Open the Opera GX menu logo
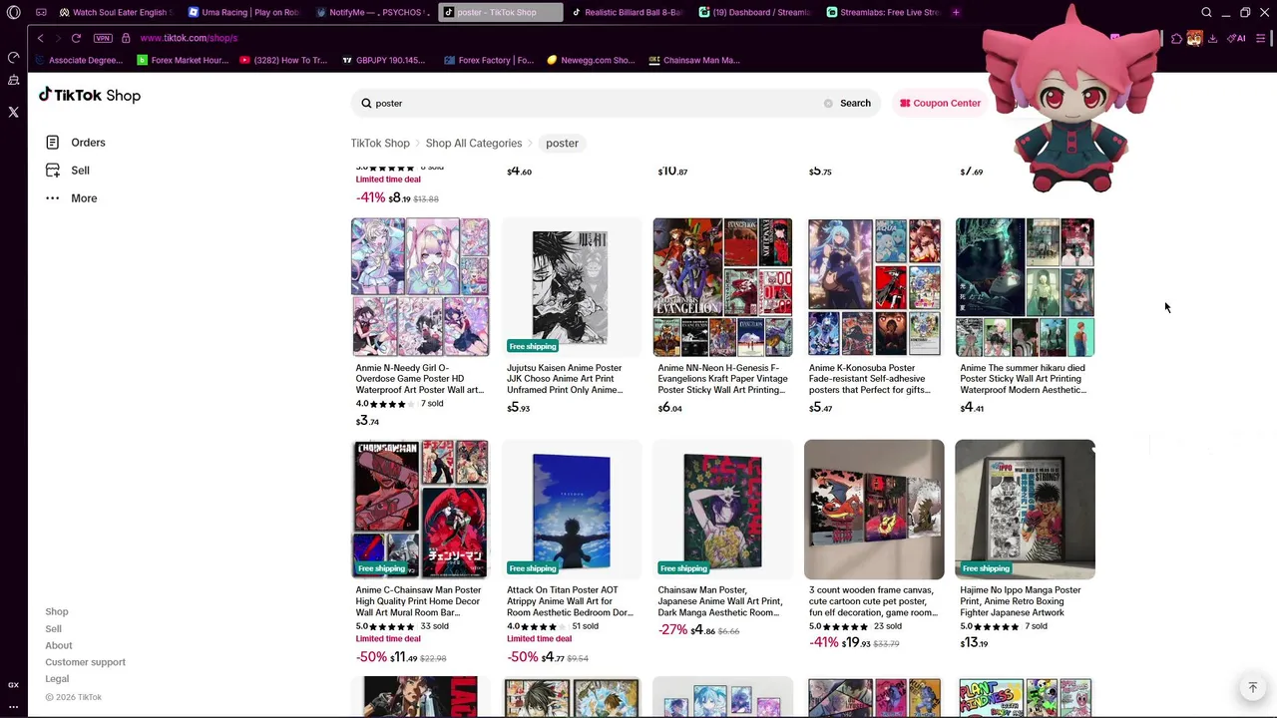Viewport: 1277px width, 718px height. click(x=13, y=12)
